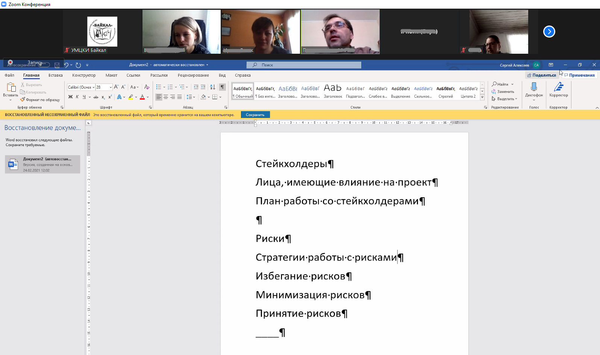Click the sort A-Z icon
This screenshot has width=600, height=355.
point(212,87)
